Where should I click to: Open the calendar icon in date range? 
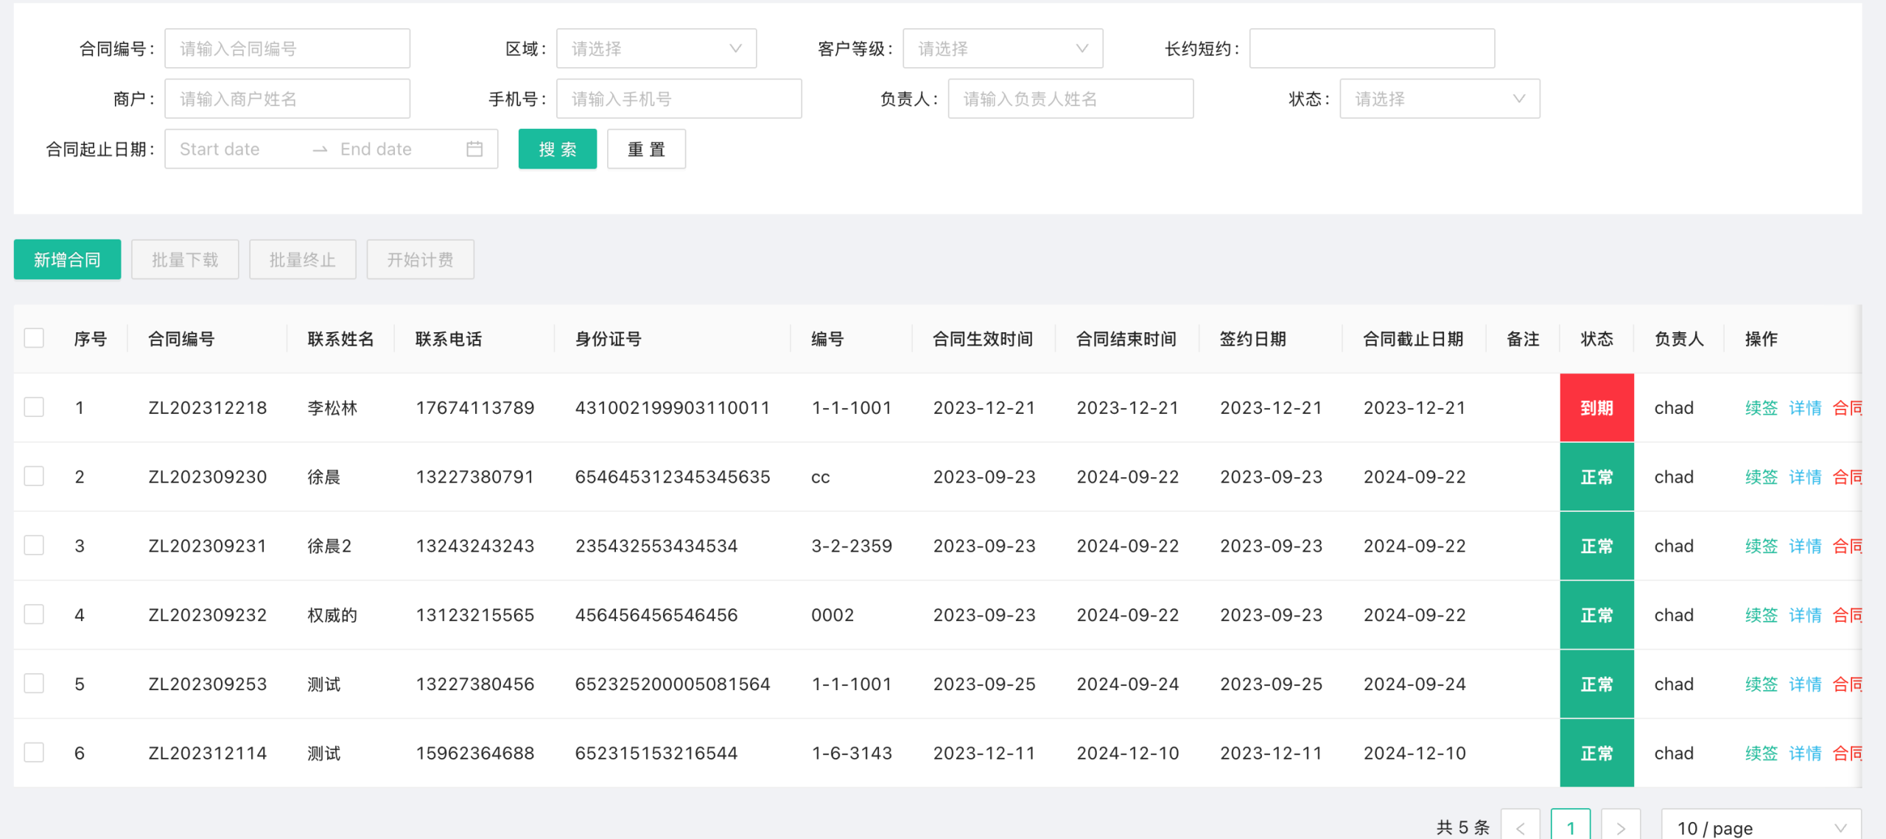pos(474,149)
